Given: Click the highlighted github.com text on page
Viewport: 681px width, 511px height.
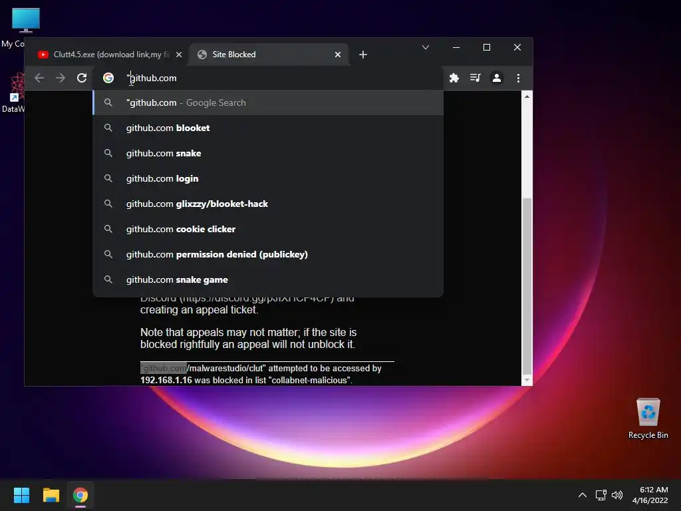Looking at the screenshot, I should (164, 368).
